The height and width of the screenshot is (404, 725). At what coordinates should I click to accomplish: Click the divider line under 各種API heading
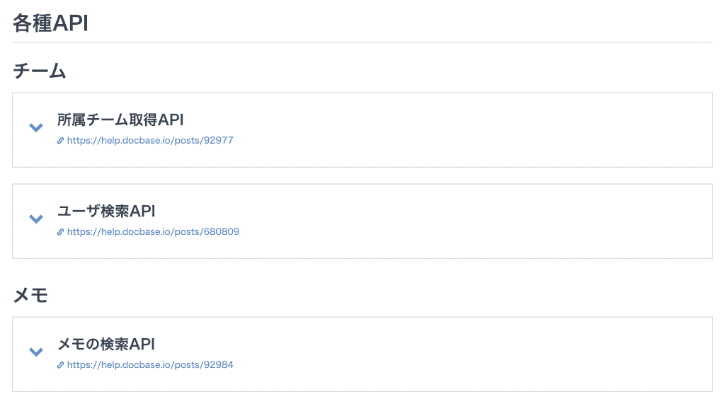click(x=362, y=42)
